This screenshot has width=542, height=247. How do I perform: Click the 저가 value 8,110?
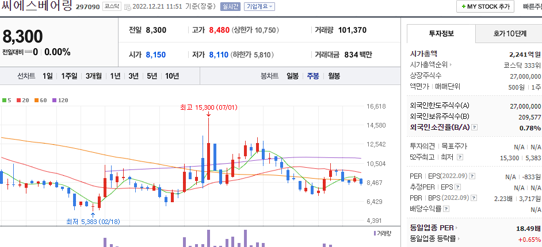219,55
